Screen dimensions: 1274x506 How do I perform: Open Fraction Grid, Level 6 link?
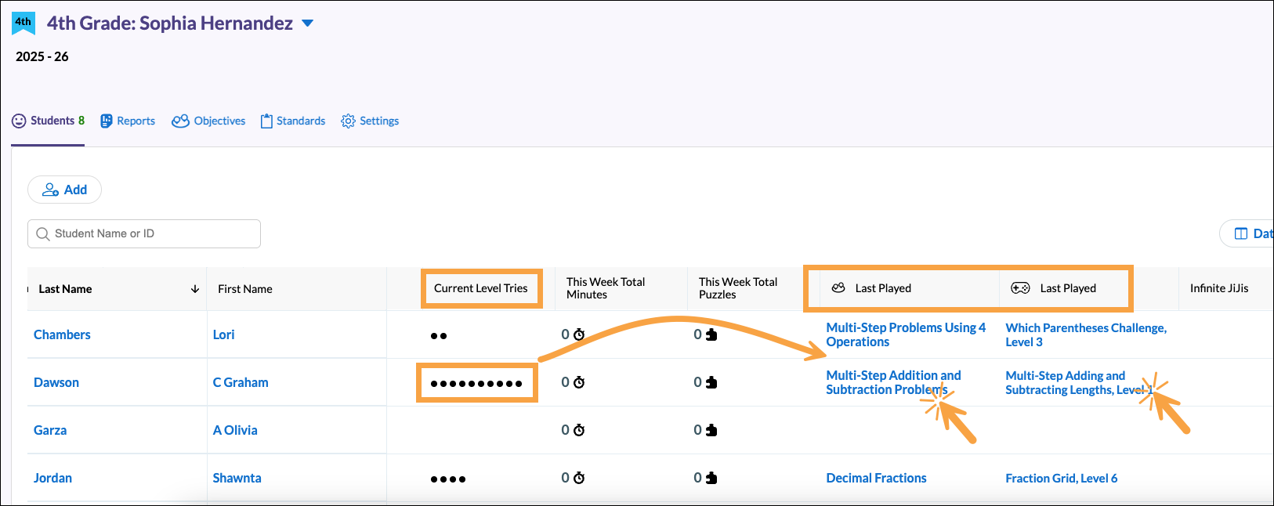point(1061,478)
